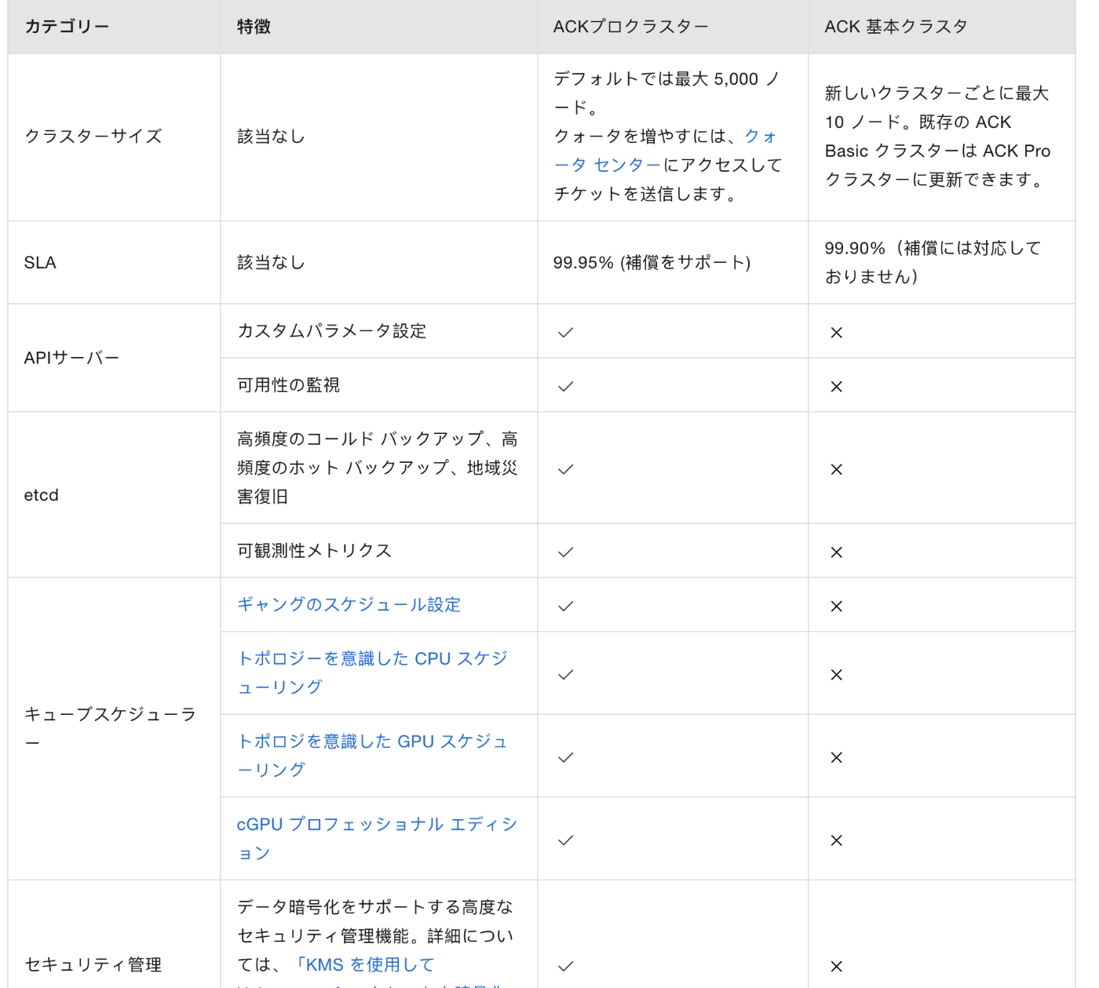
Task: Open ギャングのスケジュール設定 link
Action: pos(349,605)
